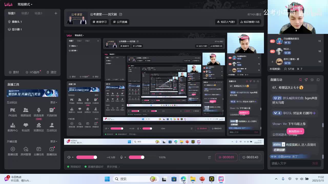The width and height of the screenshot is (328, 184).
Task: Open speaker device dropdown arrow
Action: click(x=73, y=157)
